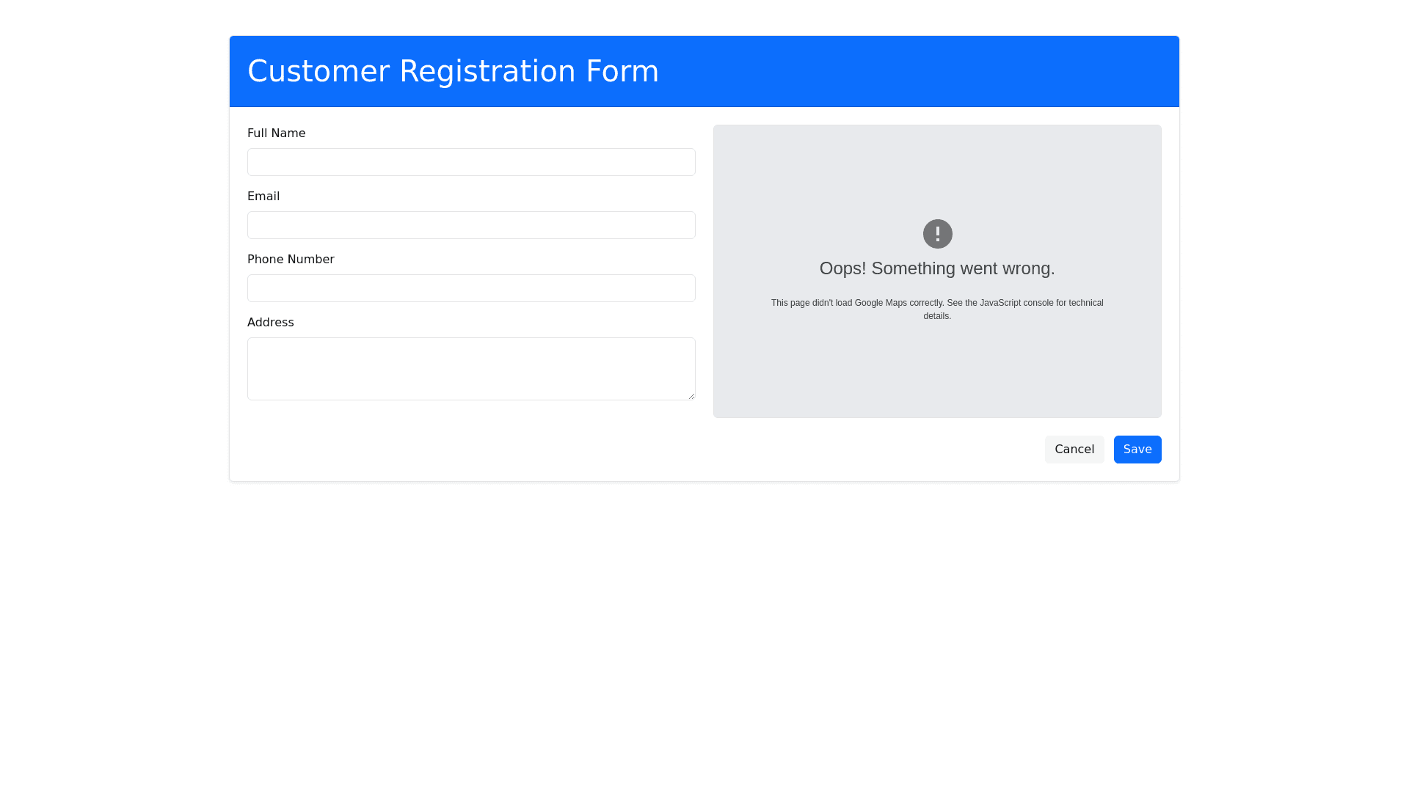Grab the Address textarea resize handle

click(691, 396)
